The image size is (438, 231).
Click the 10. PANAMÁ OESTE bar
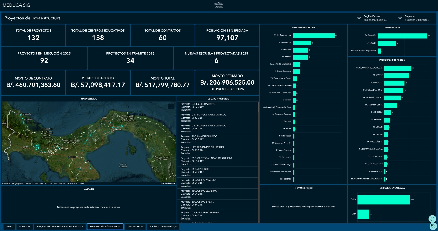tap(391, 105)
